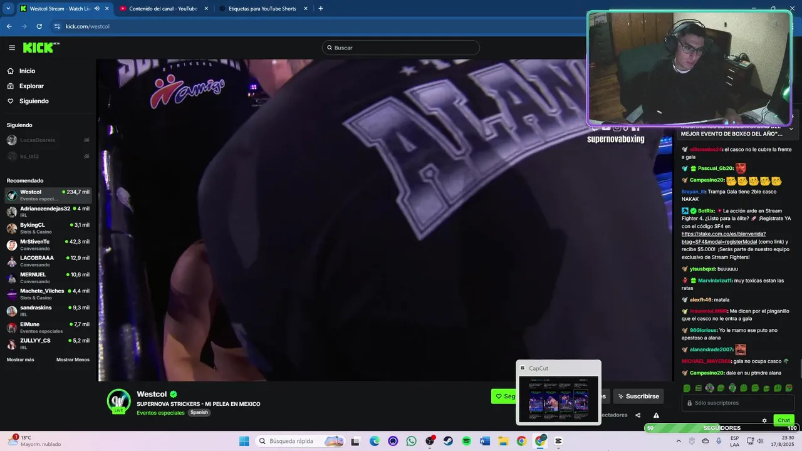Open Machete_Vilches recommended channel
Screen dimensions: 802x451
[x=48, y=294]
